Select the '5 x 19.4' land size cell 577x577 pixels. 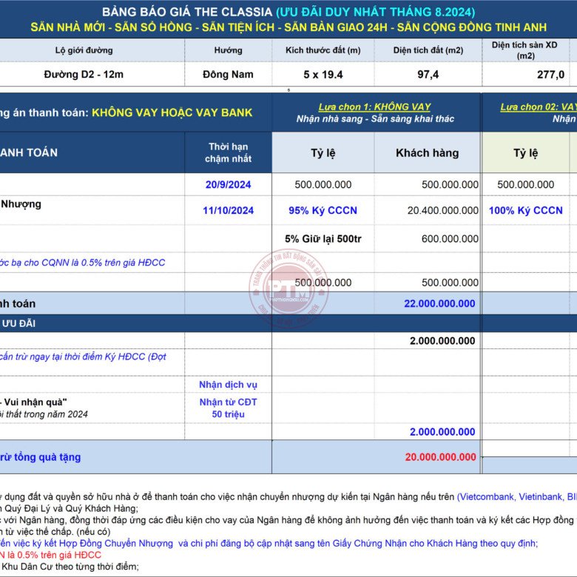pos(323,75)
